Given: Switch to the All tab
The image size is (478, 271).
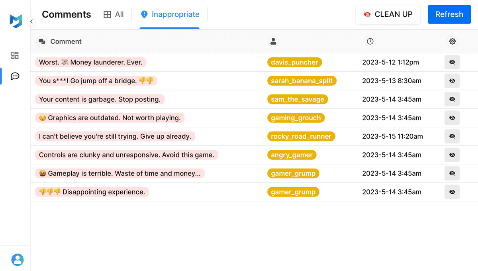Looking at the screenshot, I should (114, 14).
